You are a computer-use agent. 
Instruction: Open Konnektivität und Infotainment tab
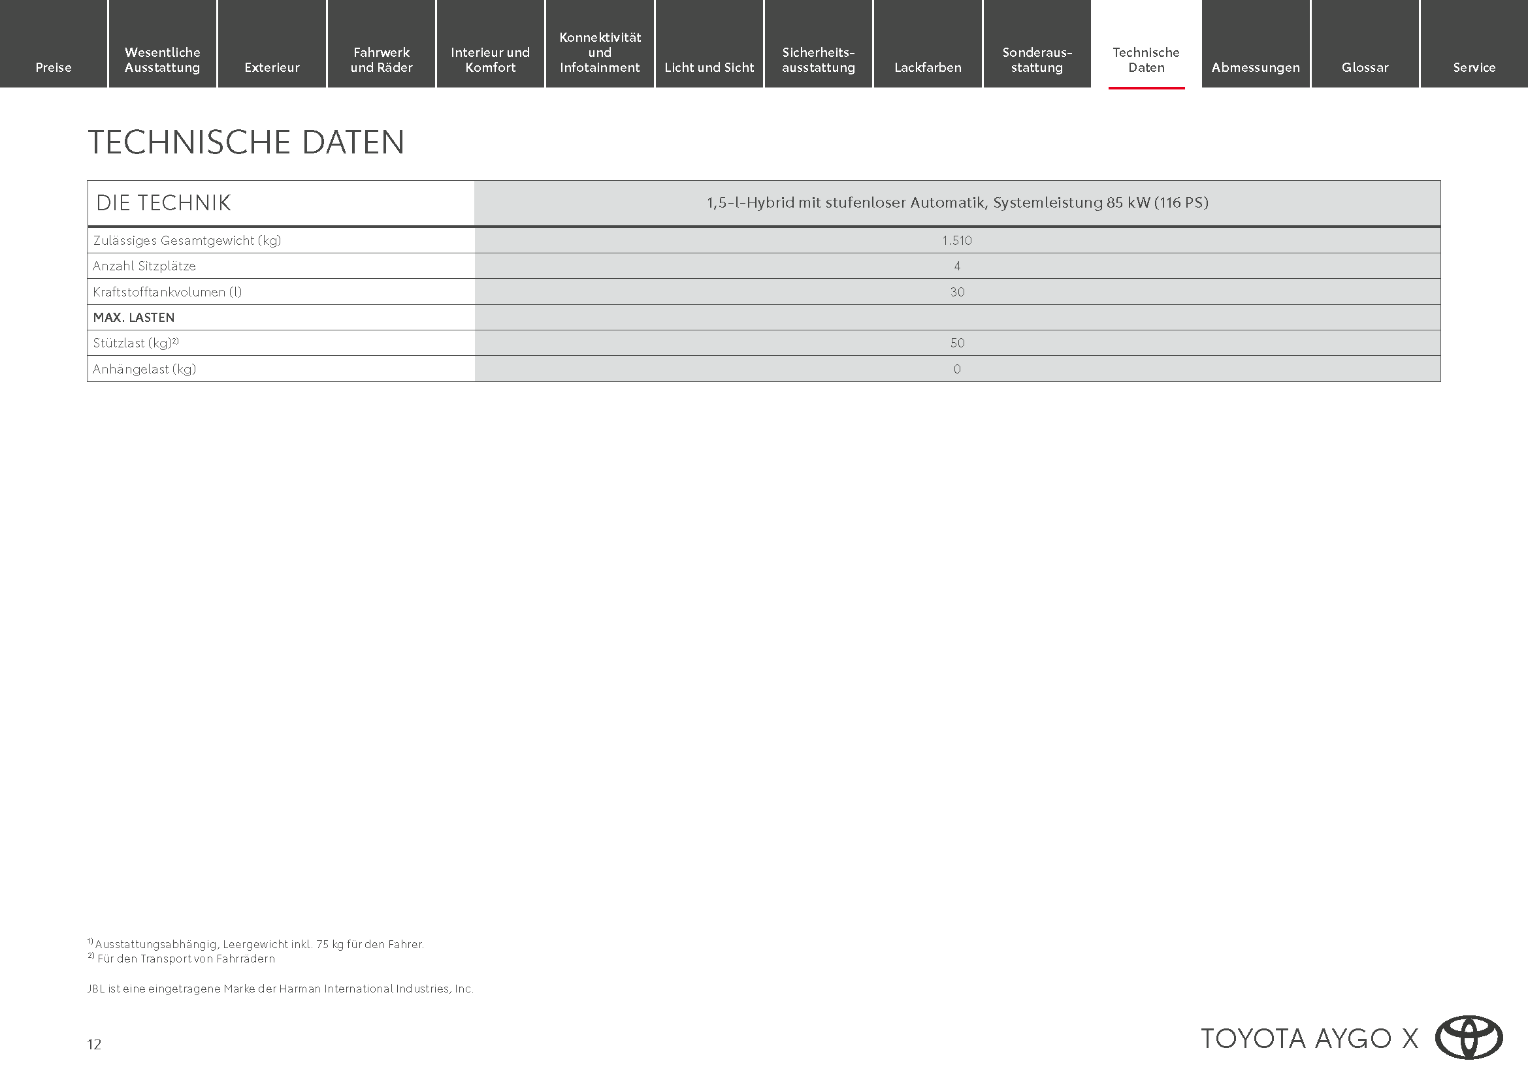click(600, 52)
